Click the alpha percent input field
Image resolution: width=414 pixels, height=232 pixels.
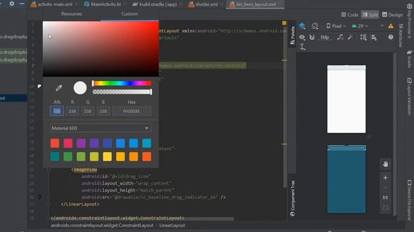tap(57, 111)
